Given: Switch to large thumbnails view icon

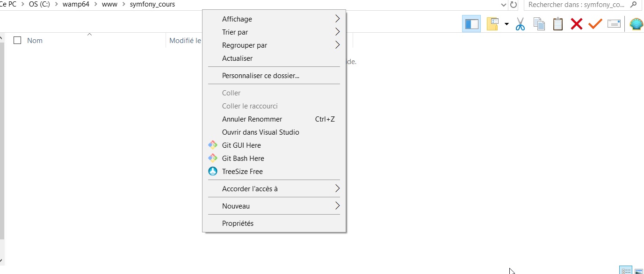Looking at the screenshot, I should point(638,270).
